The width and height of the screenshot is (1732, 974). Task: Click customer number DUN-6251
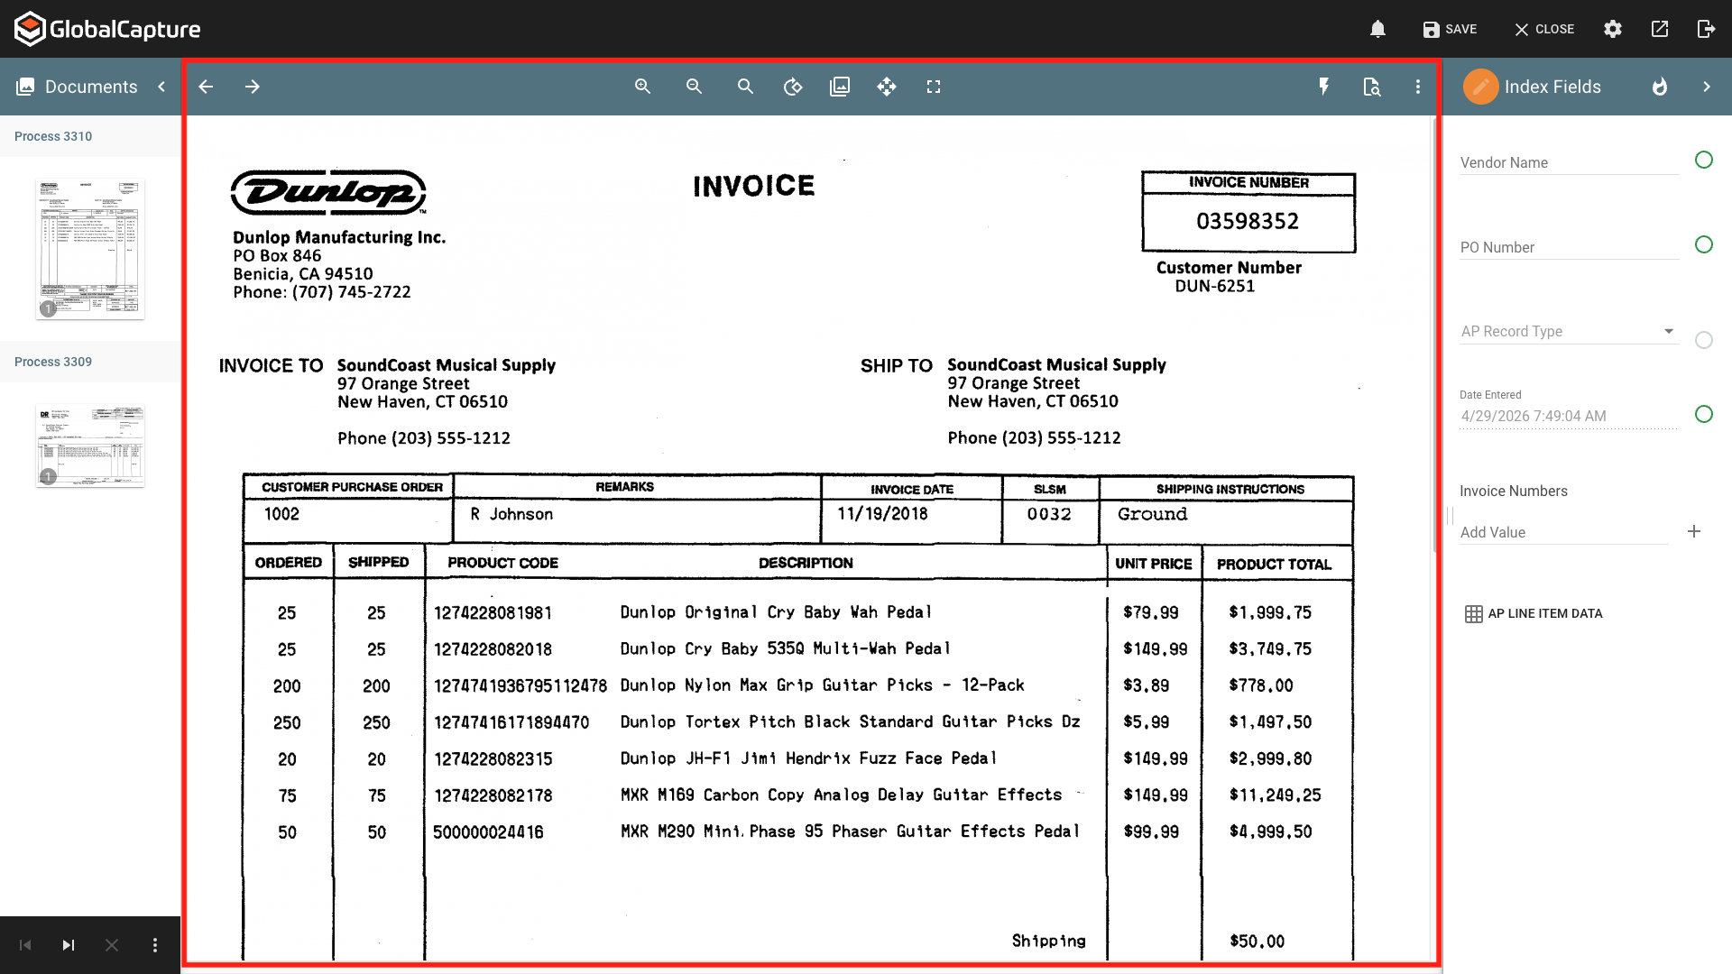coord(1214,286)
